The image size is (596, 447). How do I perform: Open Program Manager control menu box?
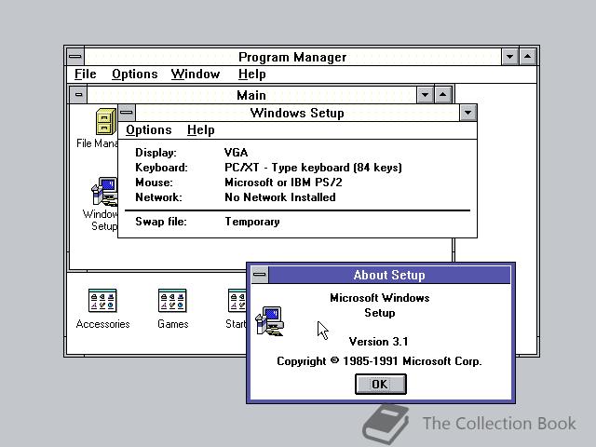click(75, 57)
